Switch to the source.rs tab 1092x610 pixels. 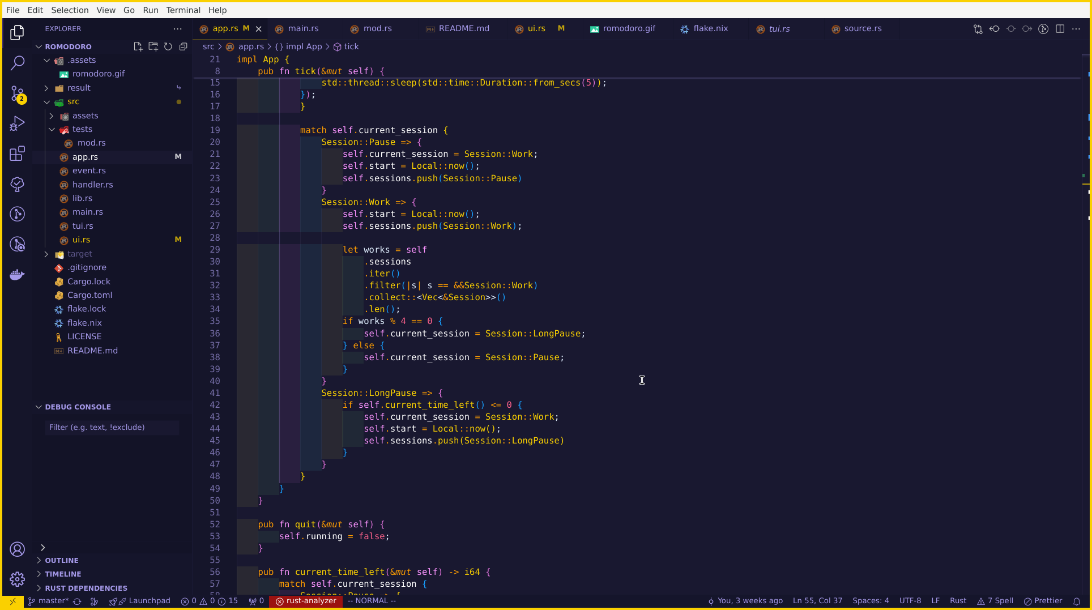(863, 29)
